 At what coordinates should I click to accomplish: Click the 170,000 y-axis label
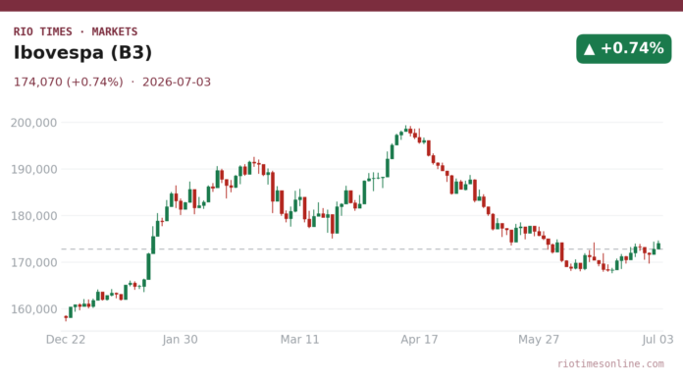[x=34, y=262]
